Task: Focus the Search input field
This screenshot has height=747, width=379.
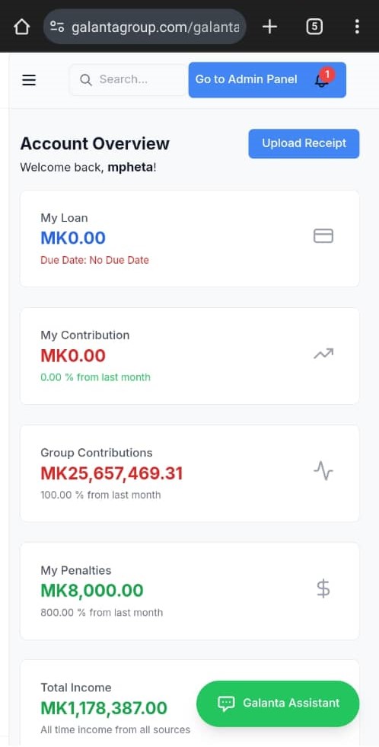Action: tap(128, 79)
